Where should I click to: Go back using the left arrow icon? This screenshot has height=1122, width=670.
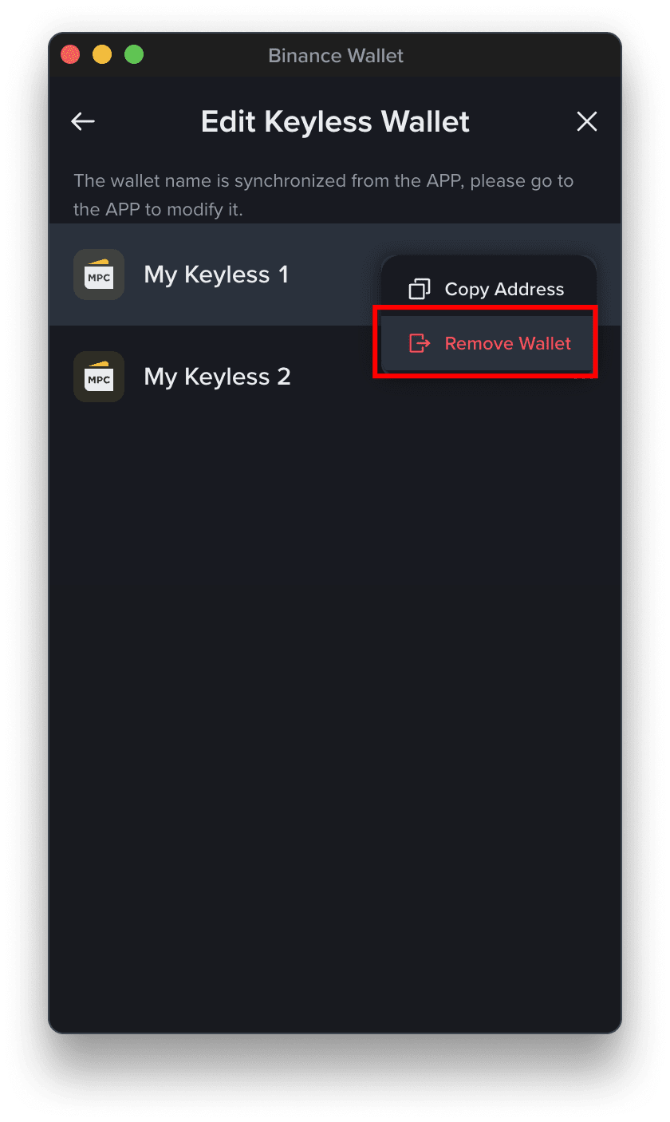[83, 121]
